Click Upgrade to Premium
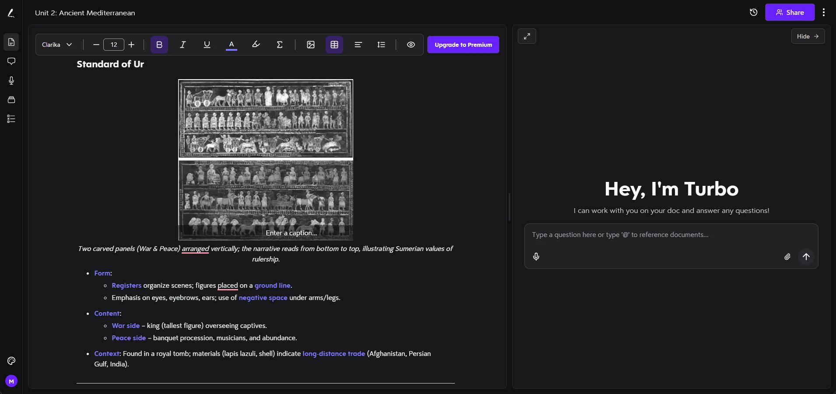 (463, 45)
